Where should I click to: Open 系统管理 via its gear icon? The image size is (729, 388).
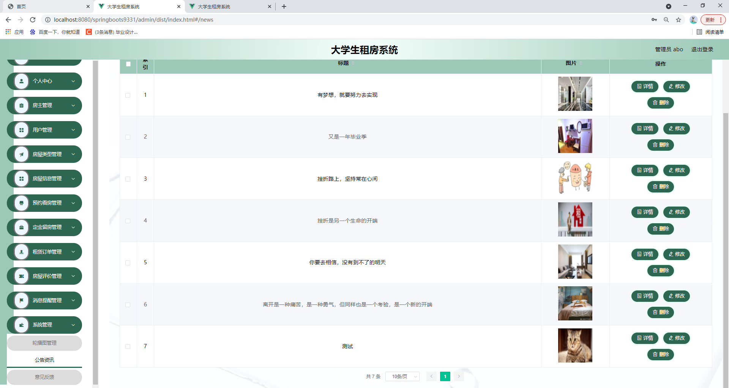[21, 325]
